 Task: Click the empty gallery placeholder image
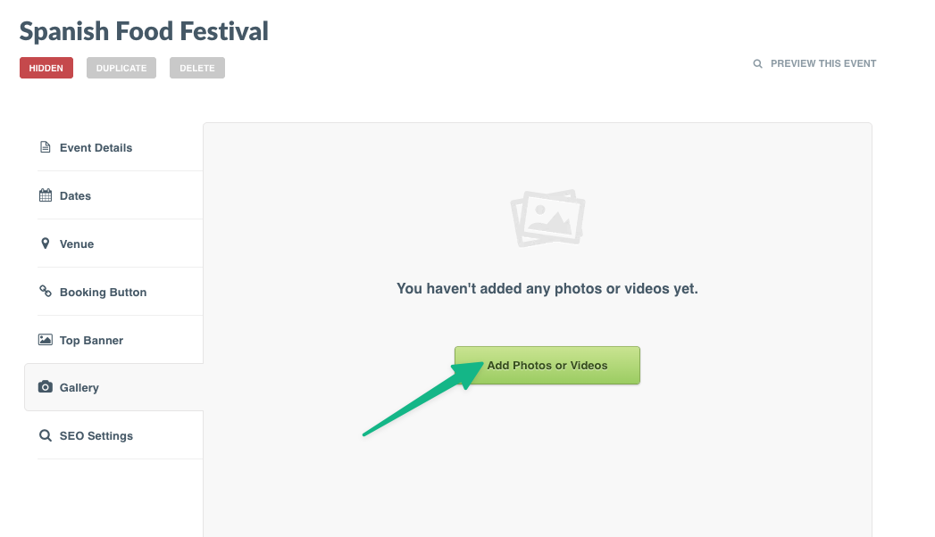(547, 218)
